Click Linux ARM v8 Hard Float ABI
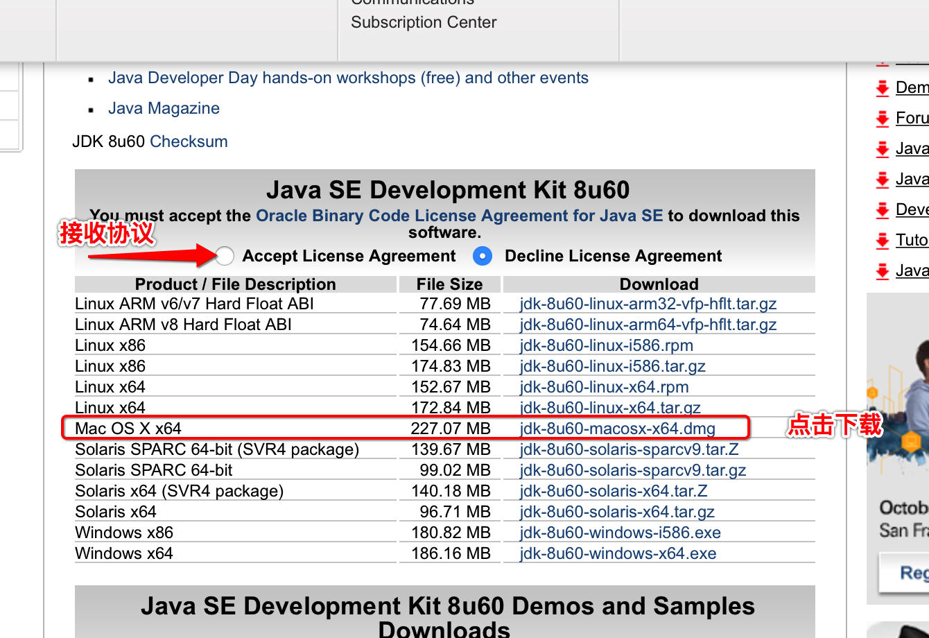 (x=183, y=325)
